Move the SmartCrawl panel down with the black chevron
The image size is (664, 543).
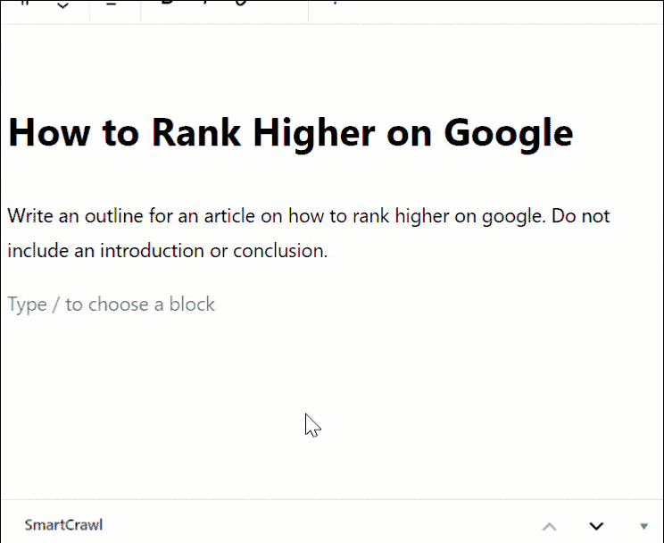(596, 526)
